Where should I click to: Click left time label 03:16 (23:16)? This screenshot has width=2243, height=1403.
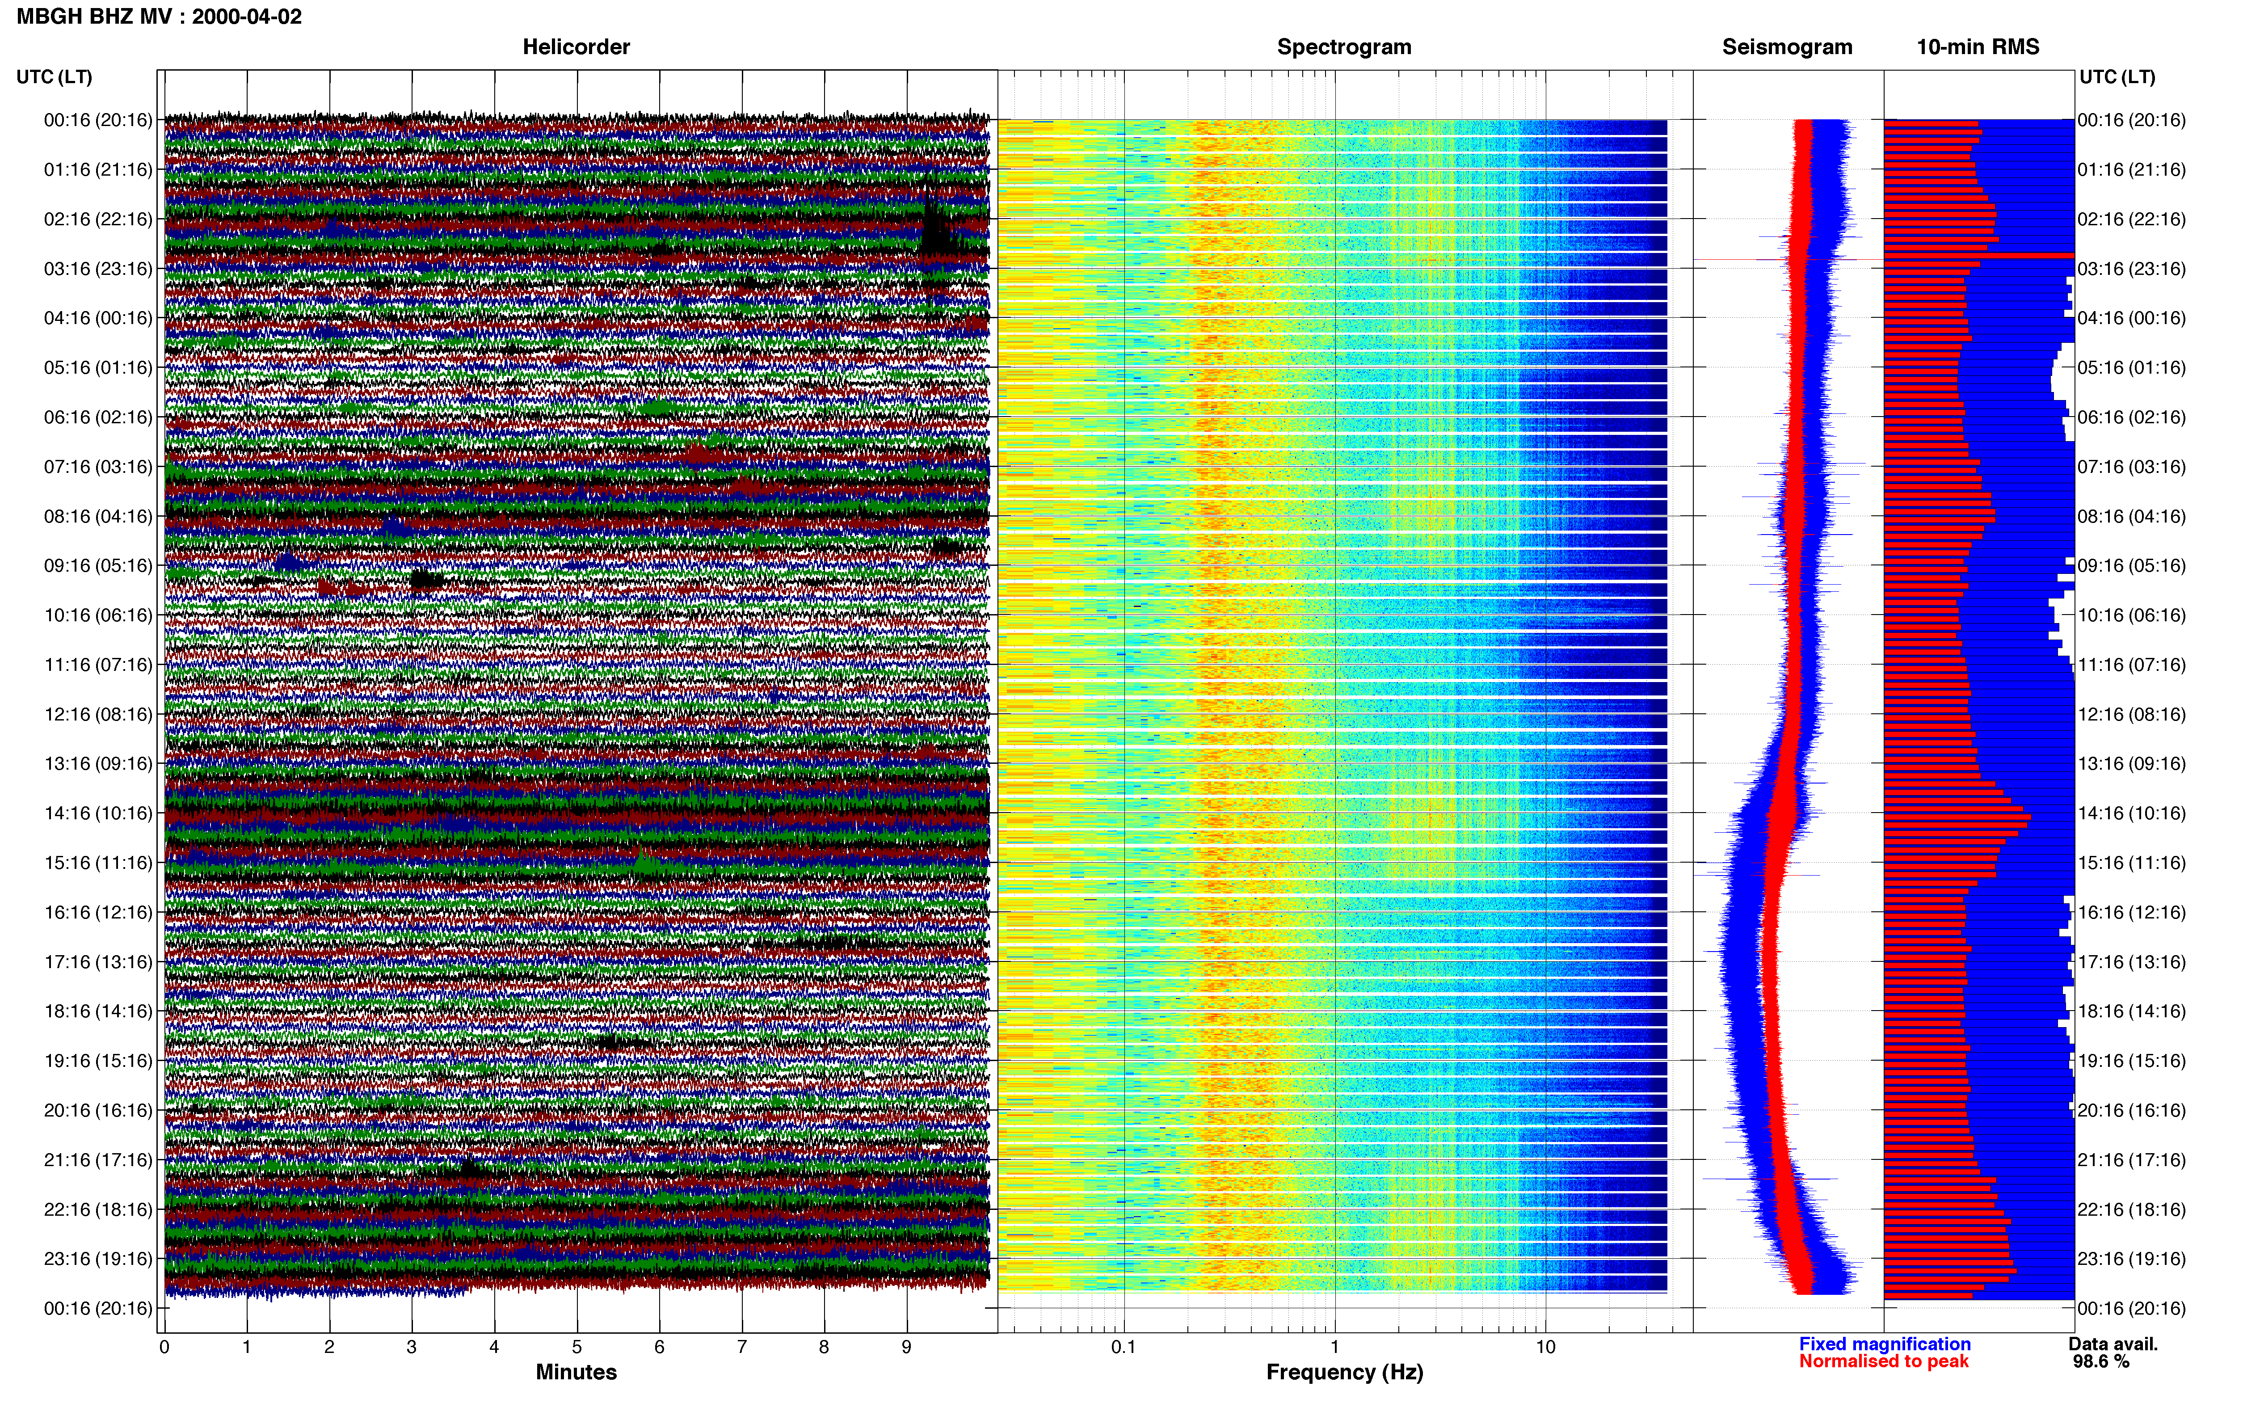[x=98, y=269]
